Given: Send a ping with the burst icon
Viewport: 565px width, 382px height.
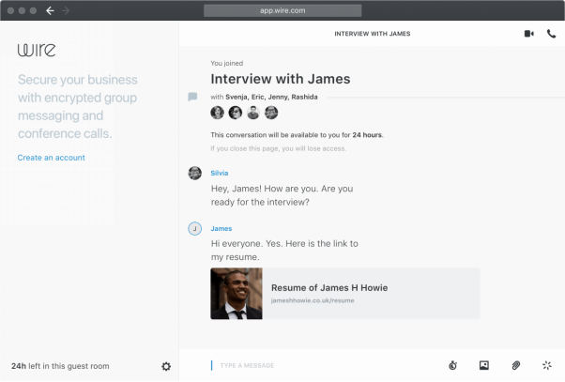Looking at the screenshot, I should 547,365.
